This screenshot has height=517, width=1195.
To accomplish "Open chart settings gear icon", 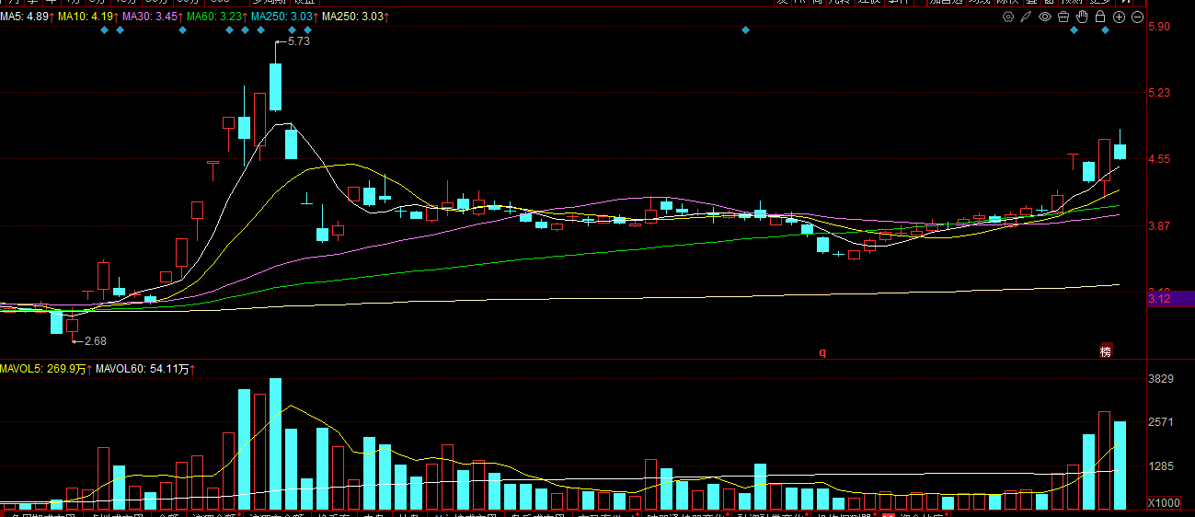I will tap(1008, 17).
